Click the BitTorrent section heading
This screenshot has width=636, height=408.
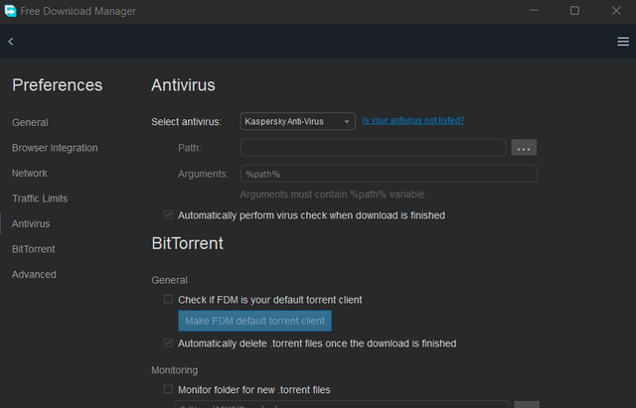(188, 243)
